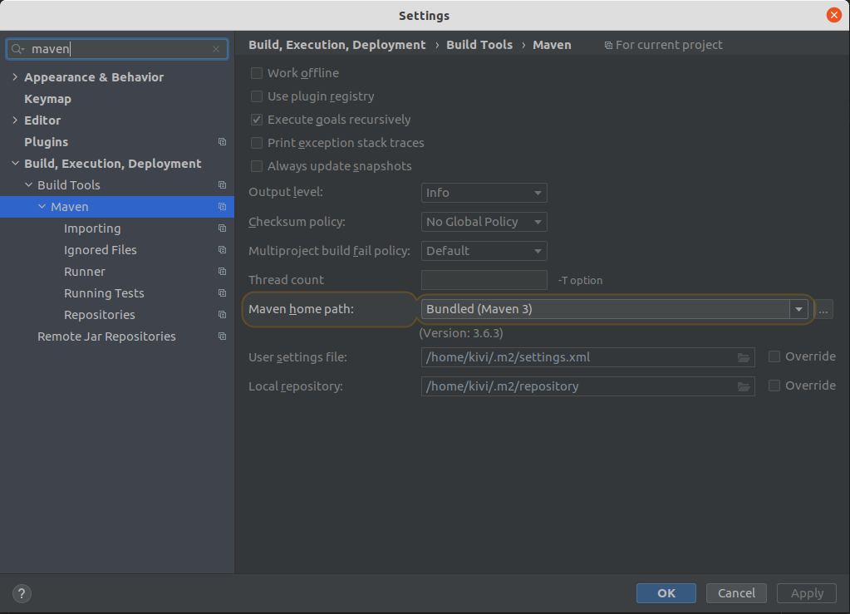Open the Repositories settings page
This screenshot has height=614, width=850.
tap(99, 315)
